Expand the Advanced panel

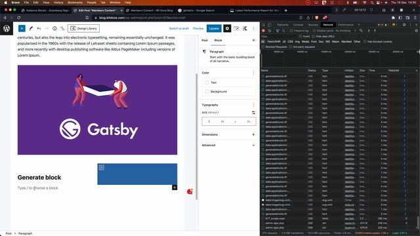coord(229,146)
